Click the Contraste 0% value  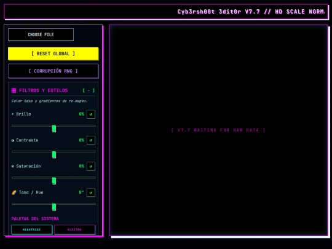(82, 140)
